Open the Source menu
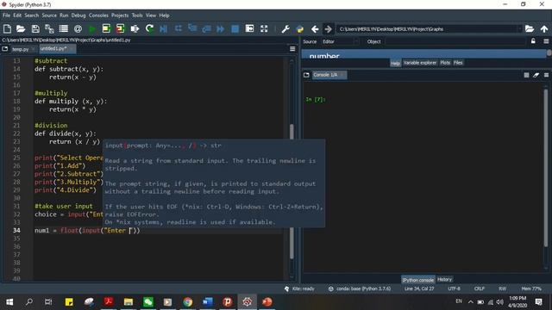Screen dimensions: 552x310 49,15
